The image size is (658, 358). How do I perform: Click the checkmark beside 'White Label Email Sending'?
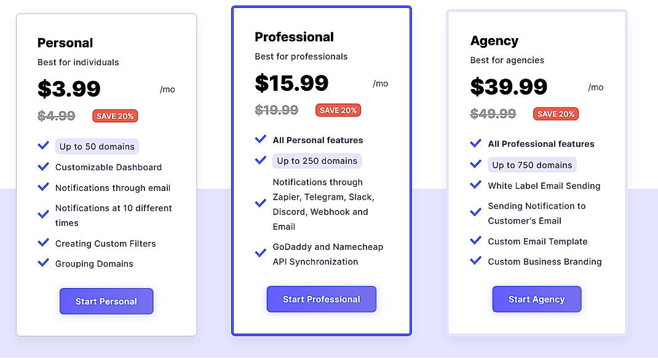475,185
